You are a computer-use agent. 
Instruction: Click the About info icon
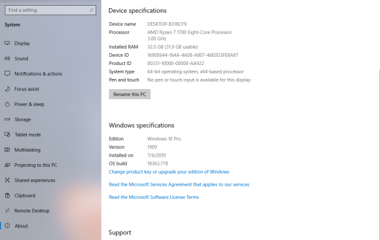[x=7, y=226]
